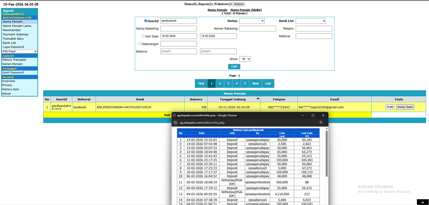The image size is (429, 205).
Task: Open the Status dropdown
Action: click(252, 21)
